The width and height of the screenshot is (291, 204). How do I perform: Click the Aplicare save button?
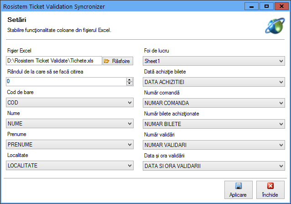tap(238, 190)
